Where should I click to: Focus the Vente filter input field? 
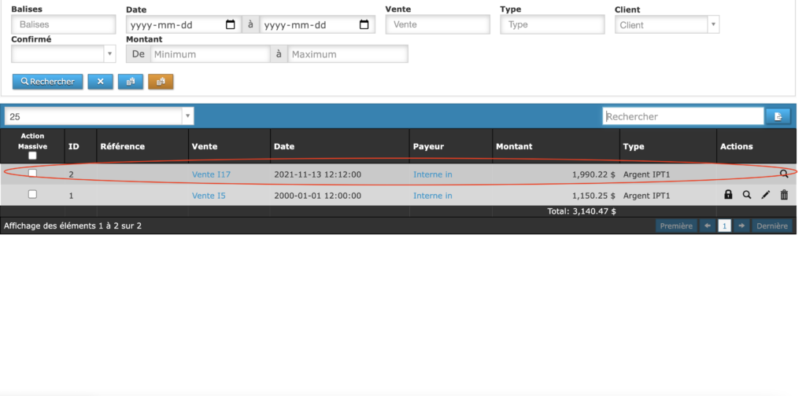coord(438,24)
